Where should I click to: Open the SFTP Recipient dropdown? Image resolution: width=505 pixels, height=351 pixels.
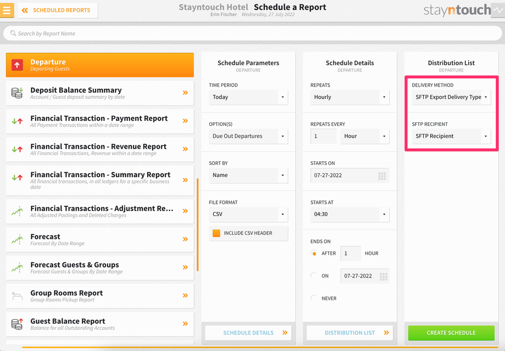point(451,136)
